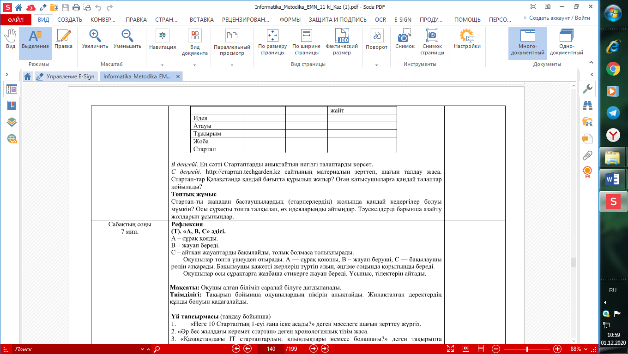Image resolution: width=628 pixels, height=354 pixels.
Task: Go to the ФОРМЫ ribbon tab
Action: [x=290, y=20]
